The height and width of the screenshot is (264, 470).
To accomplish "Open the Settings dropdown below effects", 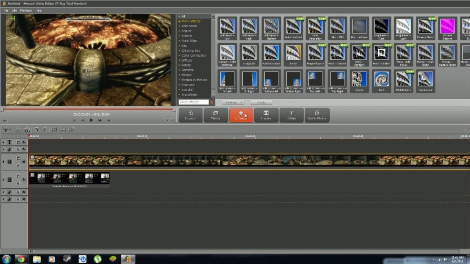I will click(234, 102).
